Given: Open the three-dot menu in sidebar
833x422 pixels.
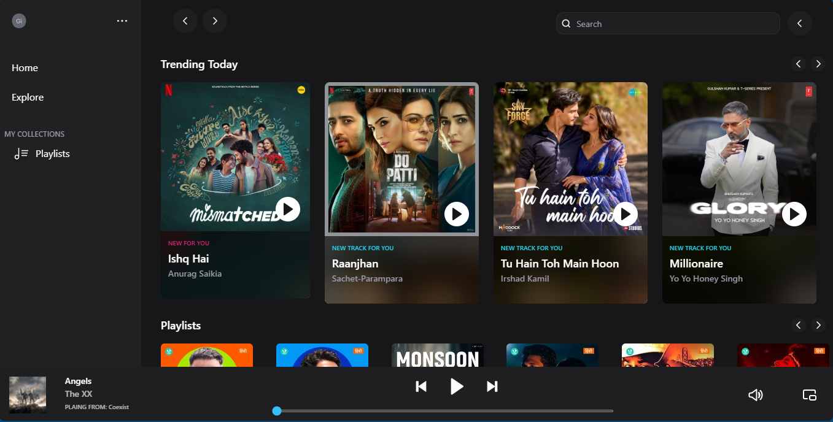Looking at the screenshot, I should click(122, 21).
